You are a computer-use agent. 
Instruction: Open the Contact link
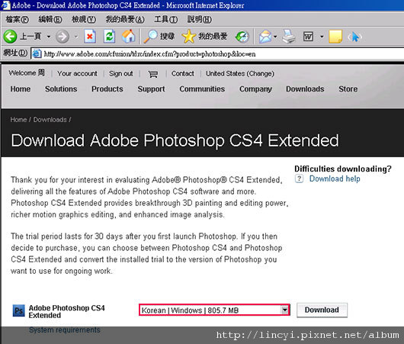coord(182,73)
